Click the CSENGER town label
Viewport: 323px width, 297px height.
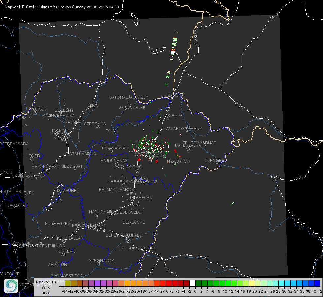[214, 161]
